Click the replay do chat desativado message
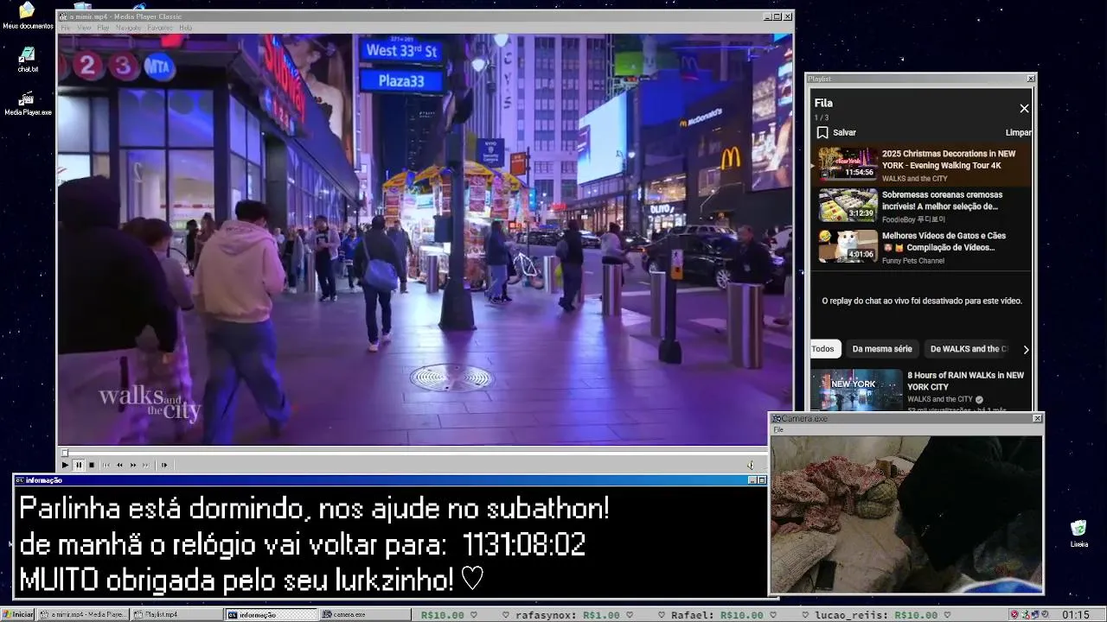This screenshot has height=622, width=1107. tap(922, 301)
